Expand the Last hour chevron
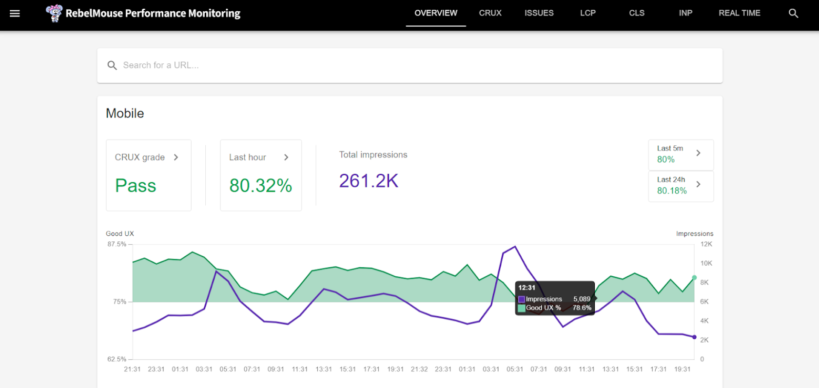 (x=286, y=157)
